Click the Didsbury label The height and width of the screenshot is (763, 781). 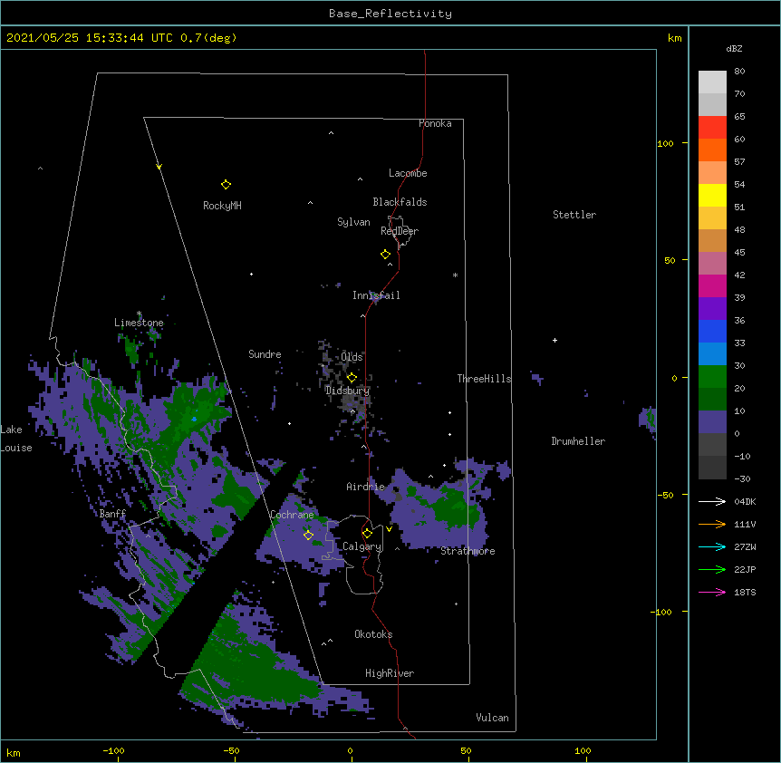click(348, 391)
